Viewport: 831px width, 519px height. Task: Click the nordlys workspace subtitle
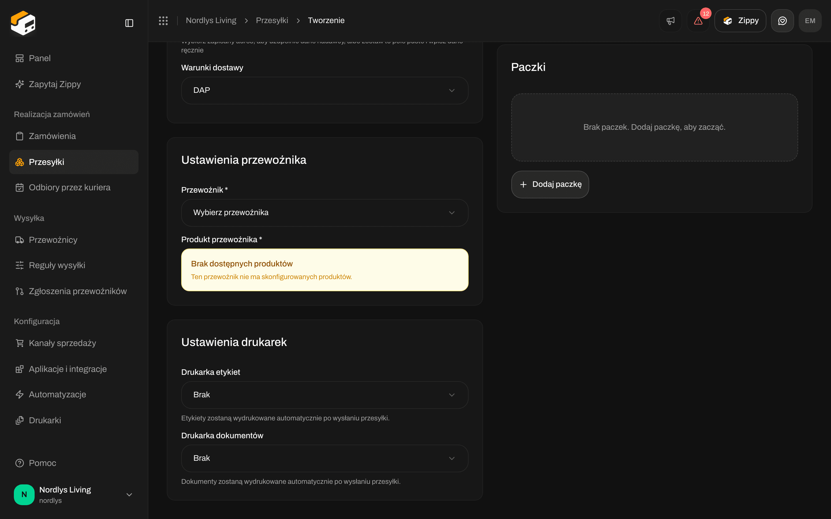tap(50, 501)
